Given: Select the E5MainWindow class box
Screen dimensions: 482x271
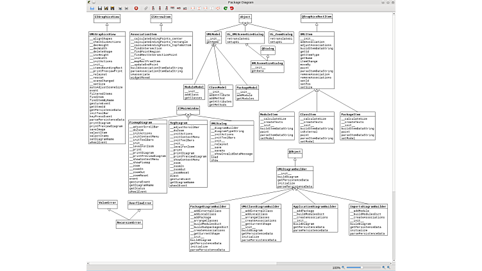Looking at the screenshot, I should click(x=188, y=109).
